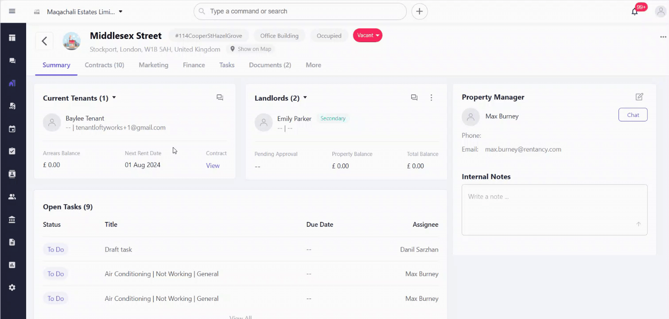Send internal note arrow icon
This screenshot has height=319, width=669.
638,224
